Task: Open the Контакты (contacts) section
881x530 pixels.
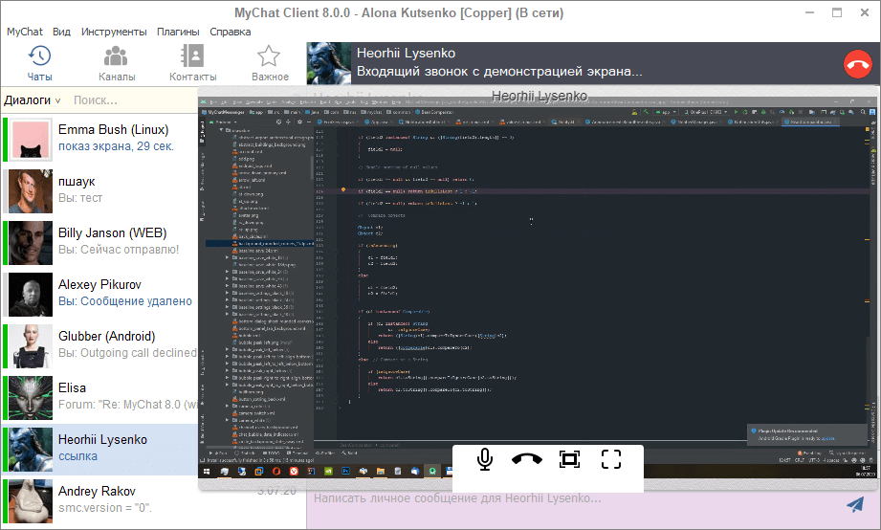Action: pos(192,63)
